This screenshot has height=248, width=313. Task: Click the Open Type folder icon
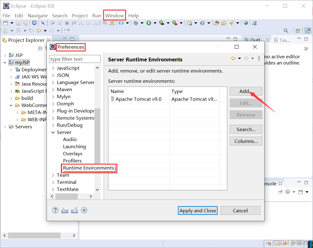pos(217,23)
